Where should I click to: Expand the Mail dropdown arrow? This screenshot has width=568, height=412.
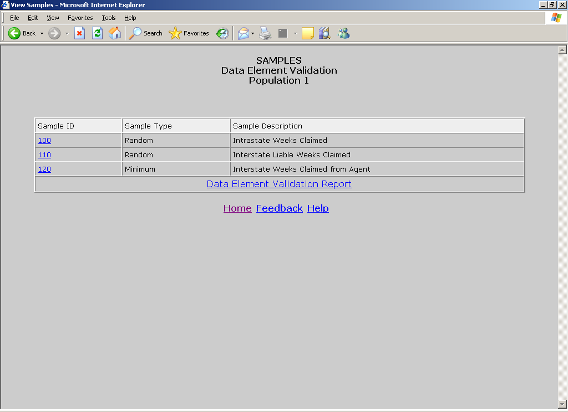coord(252,33)
